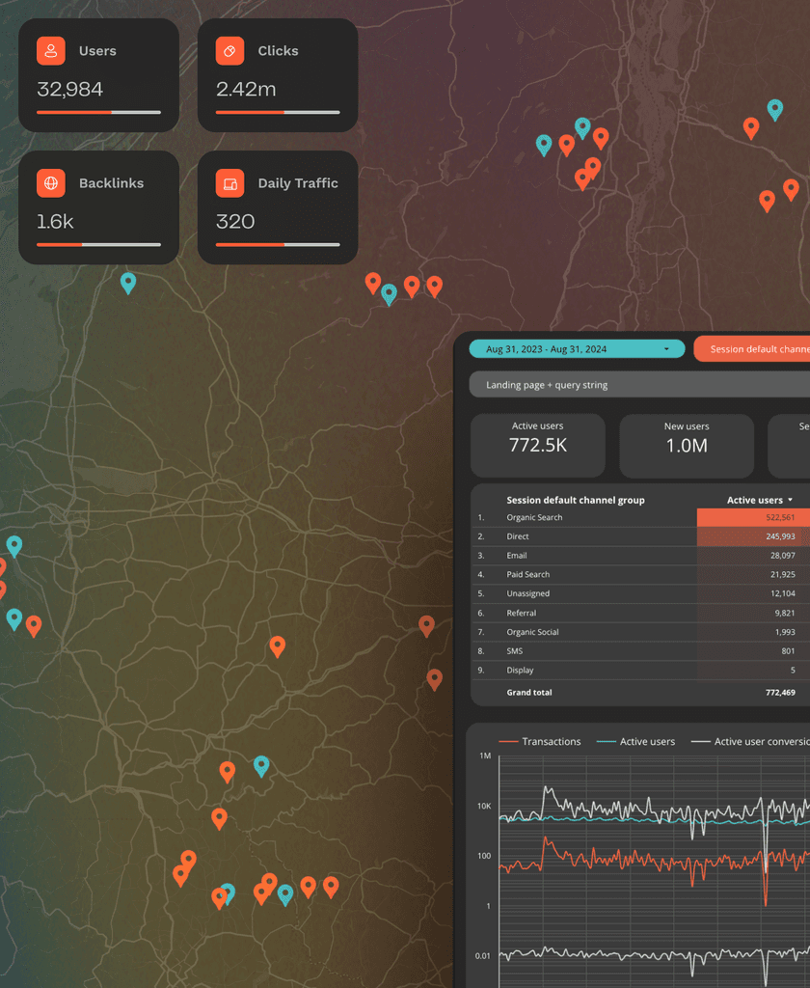This screenshot has height=988, width=810.
Task: Select the Active users 772.5K scorecard
Action: coord(538,445)
